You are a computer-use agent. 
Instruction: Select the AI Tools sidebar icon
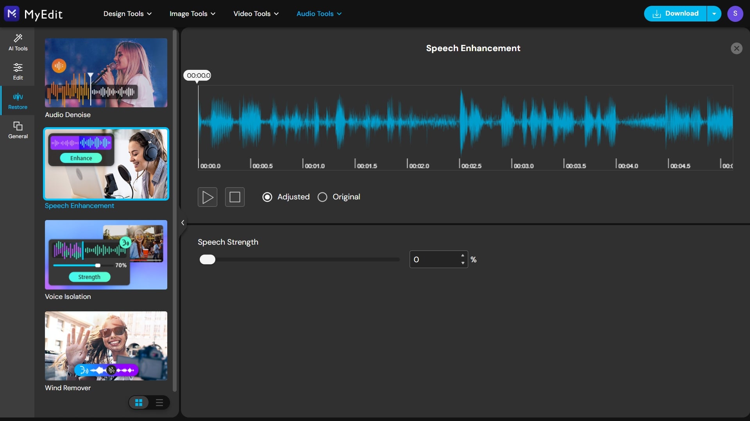[x=18, y=42]
